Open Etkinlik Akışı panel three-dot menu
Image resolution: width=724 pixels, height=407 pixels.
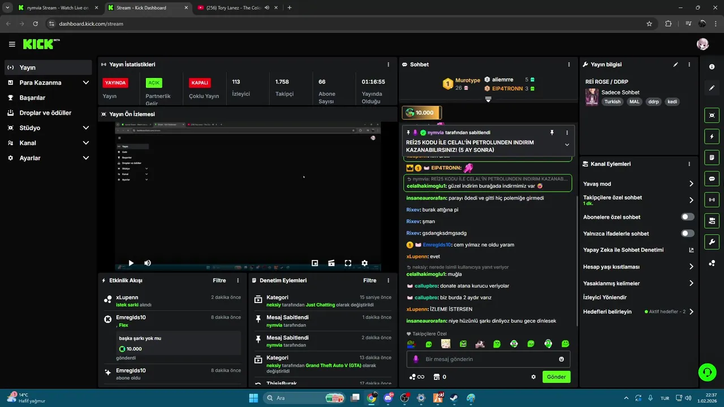coord(238,280)
